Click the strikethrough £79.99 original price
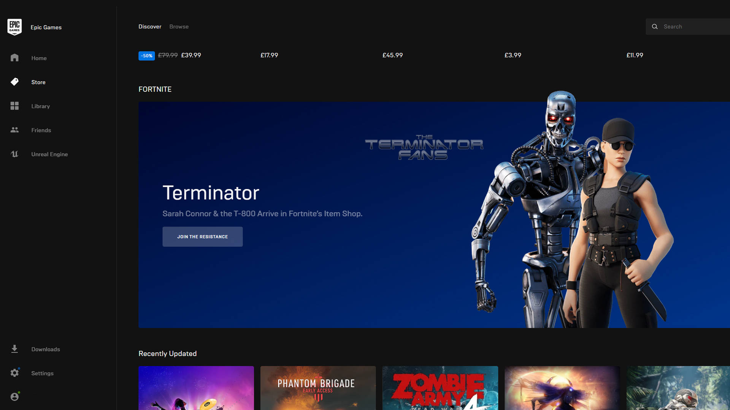Screen dimensions: 730x410 [x=168, y=55]
